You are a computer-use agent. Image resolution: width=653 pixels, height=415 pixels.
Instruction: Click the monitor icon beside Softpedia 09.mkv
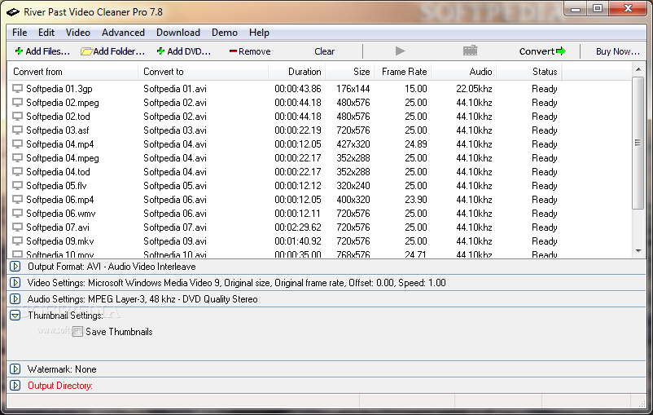click(x=17, y=241)
